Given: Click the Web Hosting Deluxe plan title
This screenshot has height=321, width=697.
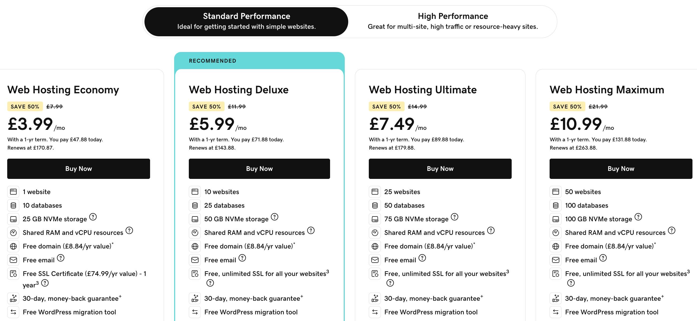Looking at the screenshot, I should point(239,90).
